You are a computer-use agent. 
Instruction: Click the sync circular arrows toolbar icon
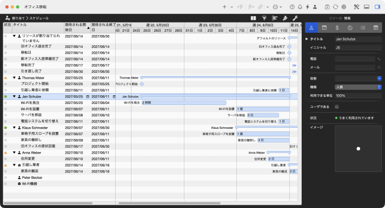[x=335, y=7]
